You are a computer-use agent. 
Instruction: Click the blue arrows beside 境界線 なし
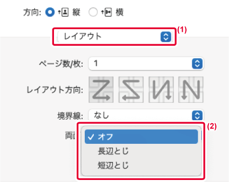coord(197,115)
